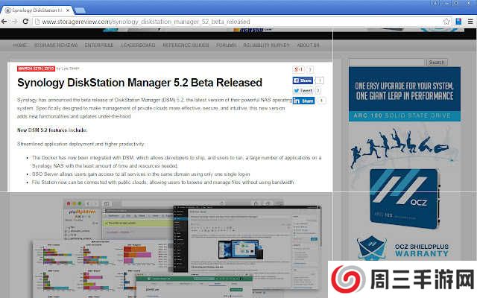Click the Twitter Tweet button

click(303, 91)
